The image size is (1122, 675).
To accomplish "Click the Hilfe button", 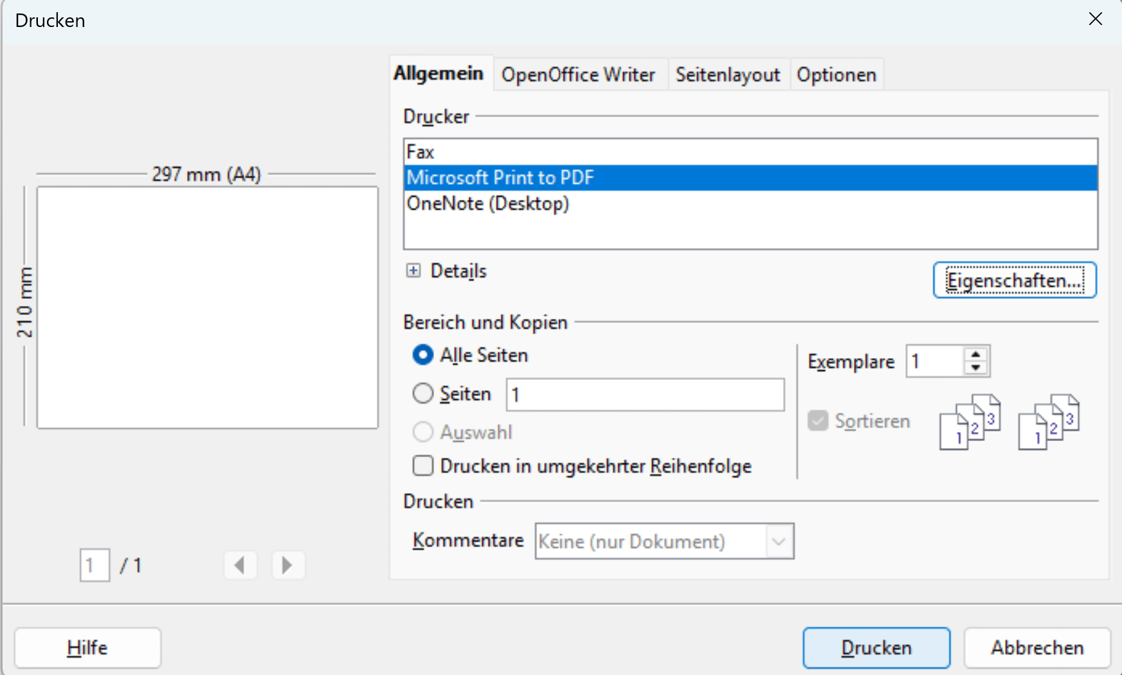I will (87, 647).
